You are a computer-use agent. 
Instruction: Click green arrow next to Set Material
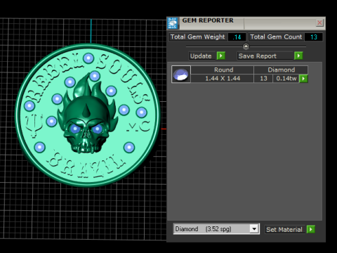pyautogui.click(x=311, y=229)
